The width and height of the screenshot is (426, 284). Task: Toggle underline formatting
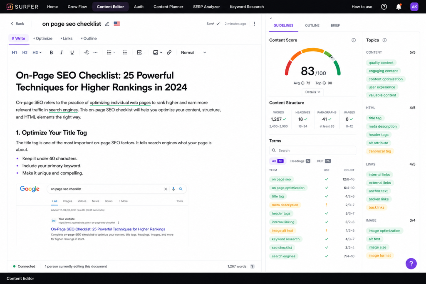72,52
